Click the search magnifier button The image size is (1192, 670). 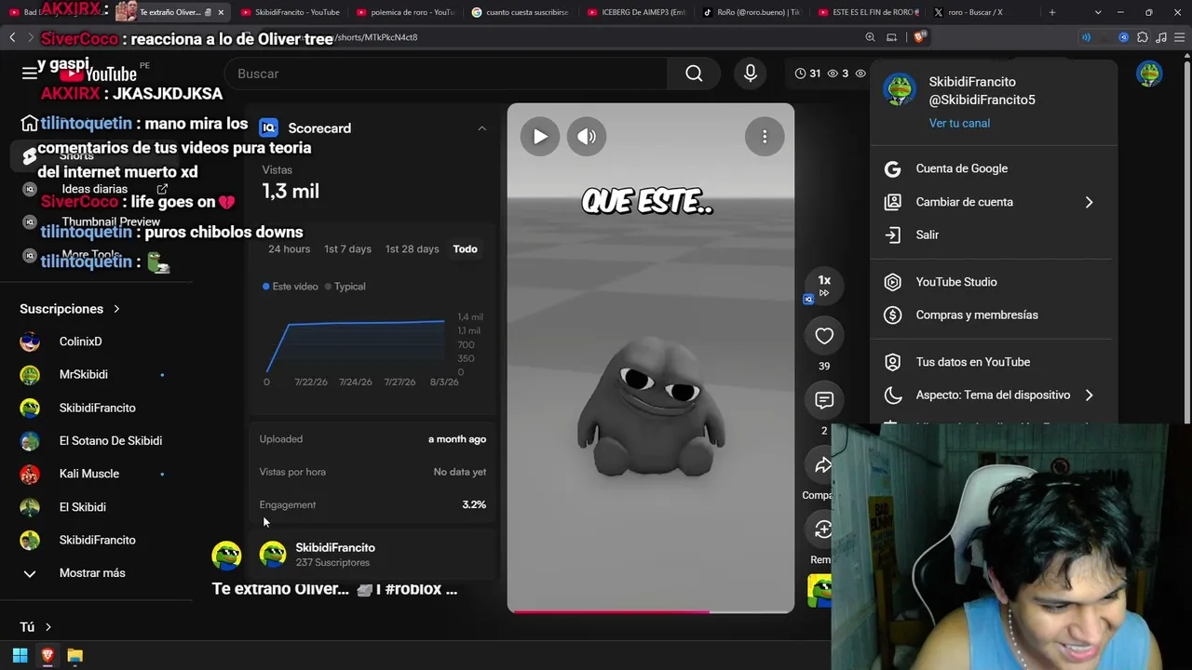[x=694, y=74]
